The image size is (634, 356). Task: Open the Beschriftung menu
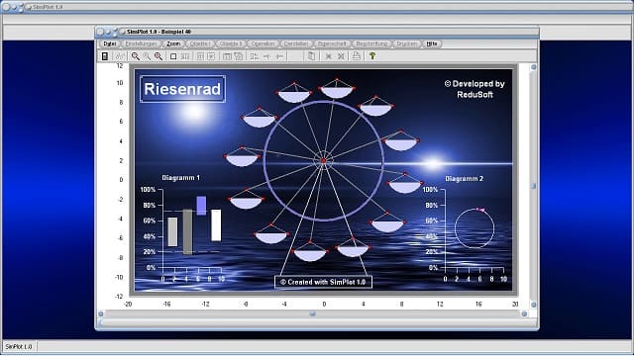(x=371, y=44)
